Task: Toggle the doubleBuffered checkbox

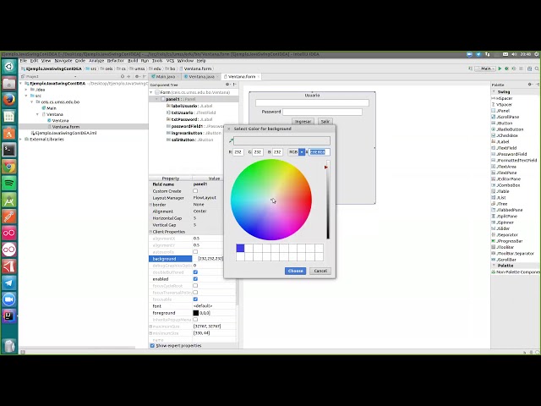Action: pos(195,272)
